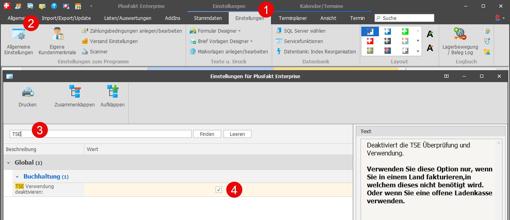510x220 pixels.
Task: Open the Scanner settings
Action: tap(94, 51)
